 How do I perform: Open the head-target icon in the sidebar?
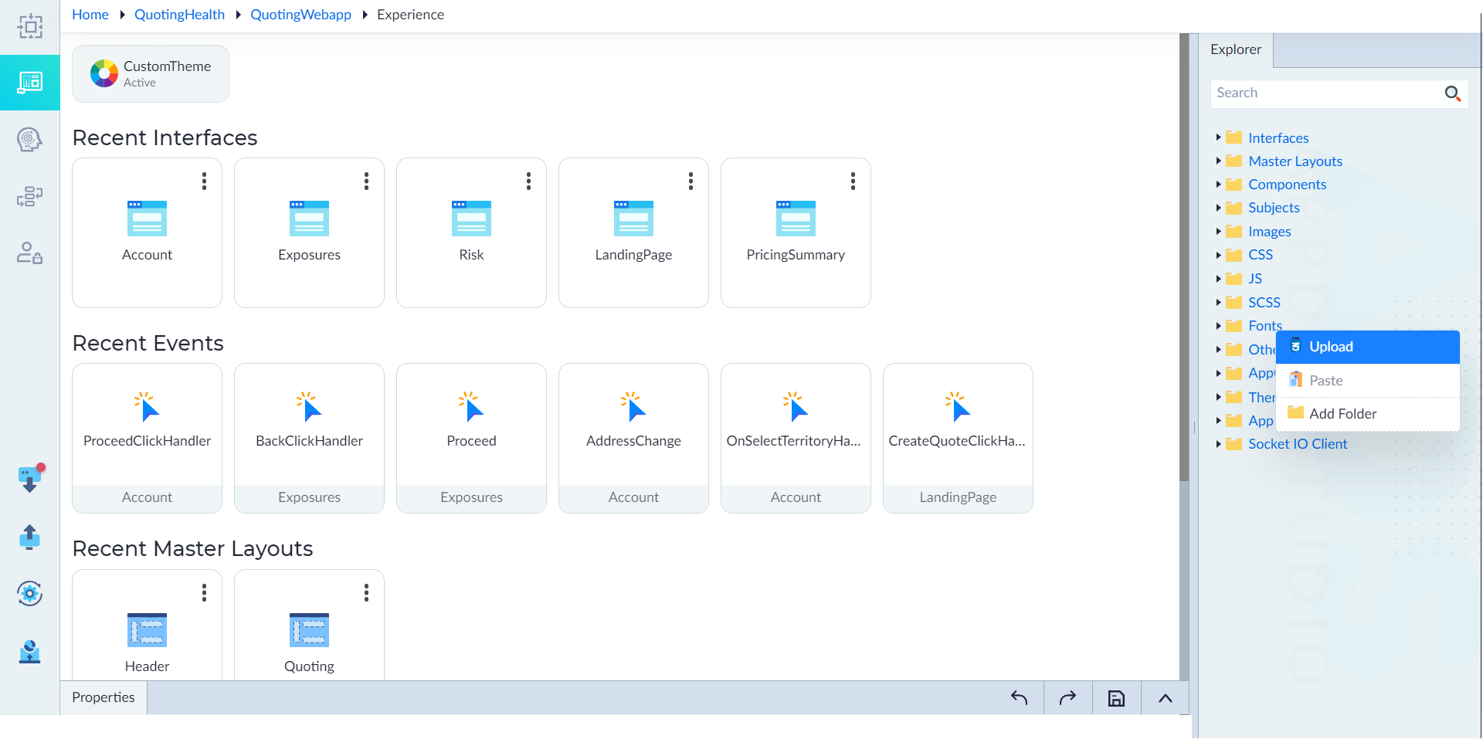click(x=29, y=140)
